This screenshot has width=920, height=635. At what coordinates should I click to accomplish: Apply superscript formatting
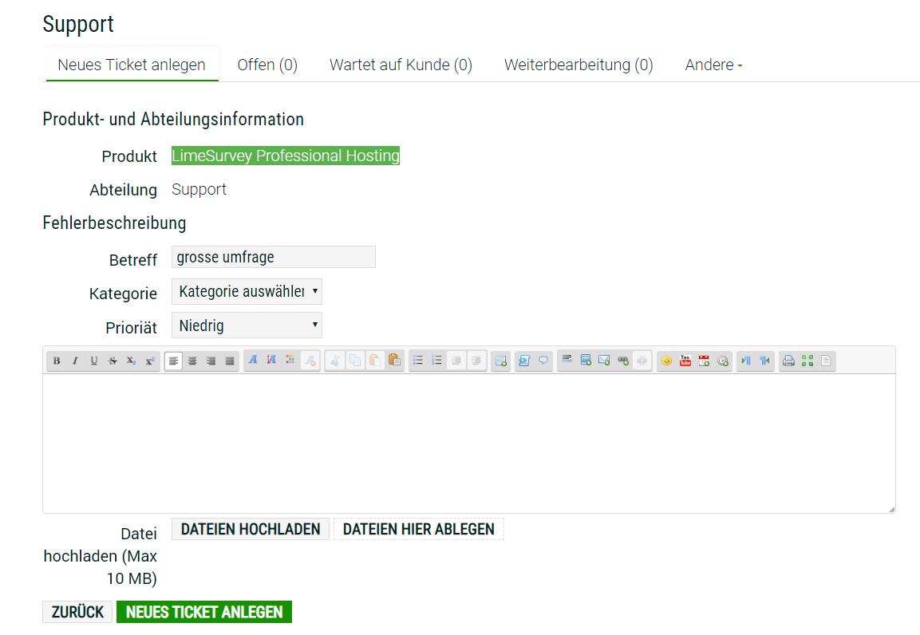click(x=150, y=361)
